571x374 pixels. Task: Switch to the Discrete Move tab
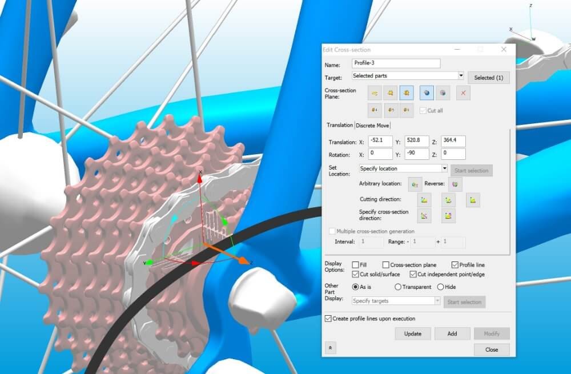372,125
